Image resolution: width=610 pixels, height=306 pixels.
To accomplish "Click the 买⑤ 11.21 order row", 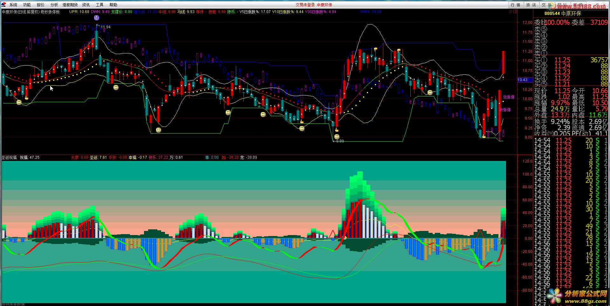I will point(571,84).
